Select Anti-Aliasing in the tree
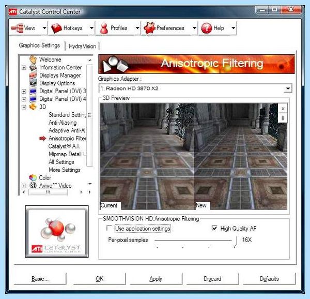Screen dimensions: 310x299 point(63,123)
